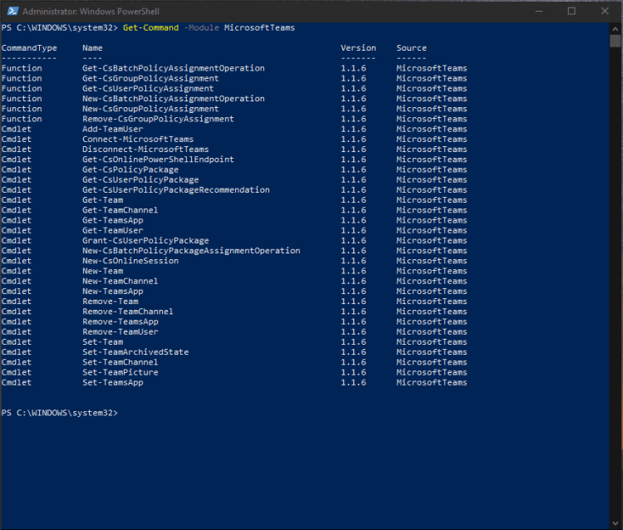Click 'MicrosoftTeams' source in Add-TeamUser row
The height and width of the screenshot is (530, 623).
click(x=432, y=129)
